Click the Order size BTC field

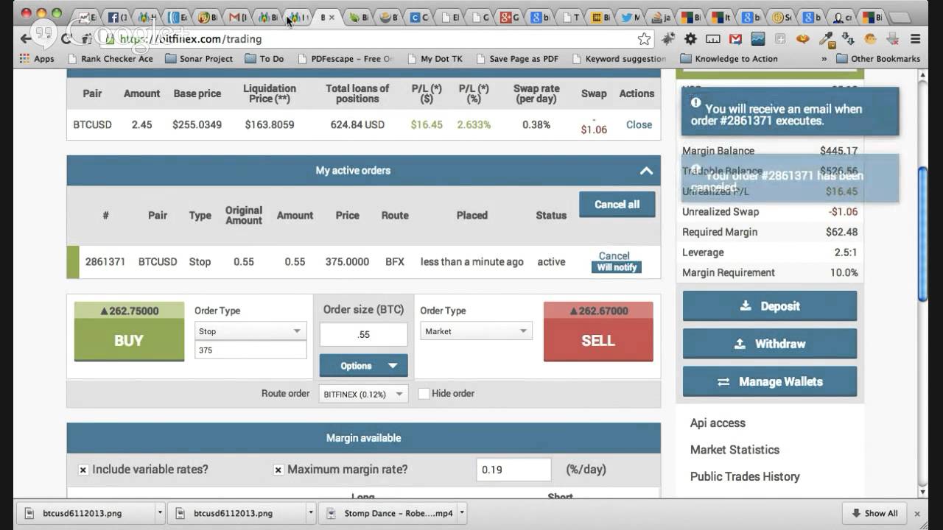pos(363,334)
